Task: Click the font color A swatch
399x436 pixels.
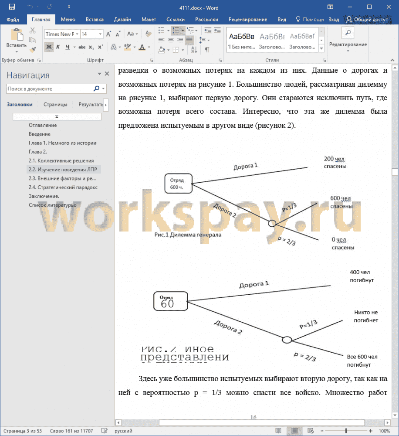Action: [x=142, y=47]
